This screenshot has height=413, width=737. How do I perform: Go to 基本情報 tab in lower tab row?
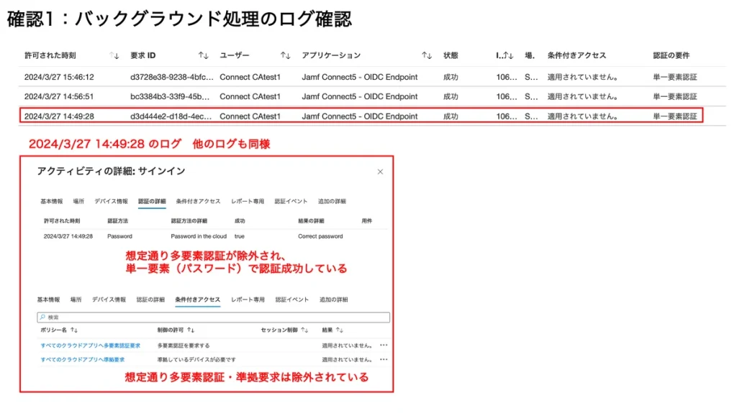pyautogui.click(x=48, y=300)
